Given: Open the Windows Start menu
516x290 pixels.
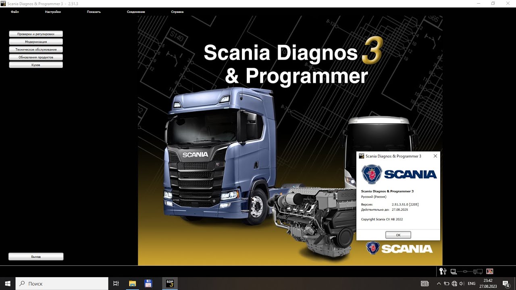Looking at the screenshot, I should pos(8,284).
